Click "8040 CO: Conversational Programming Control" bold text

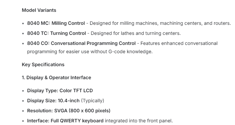point(81,43)
